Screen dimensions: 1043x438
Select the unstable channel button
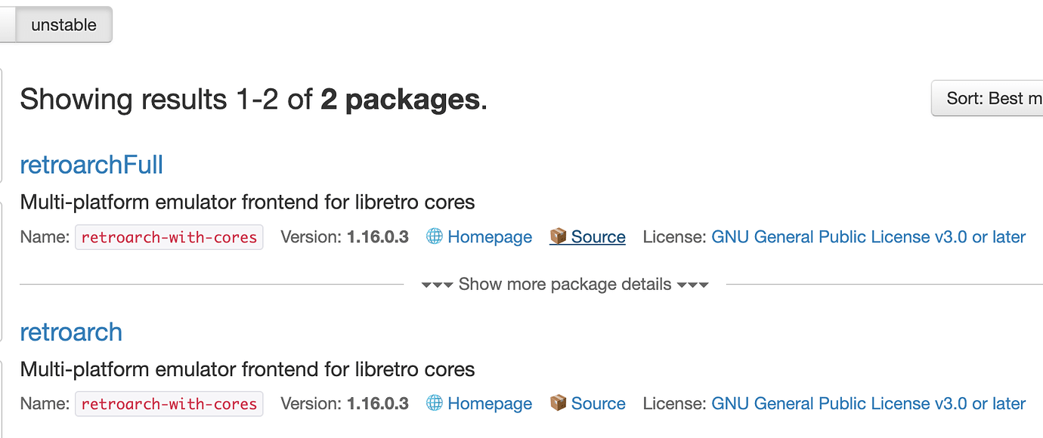[x=63, y=25]
